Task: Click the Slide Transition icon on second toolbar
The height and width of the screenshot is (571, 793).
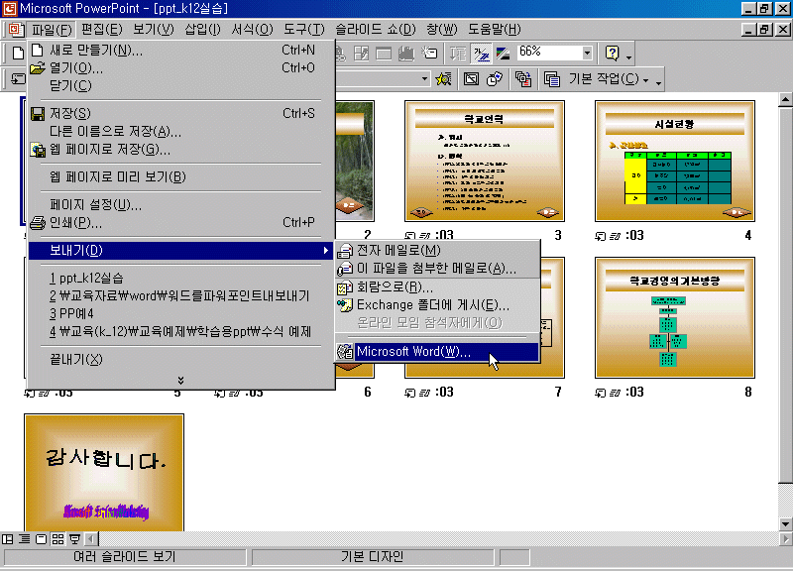Action: coord(18,79)
